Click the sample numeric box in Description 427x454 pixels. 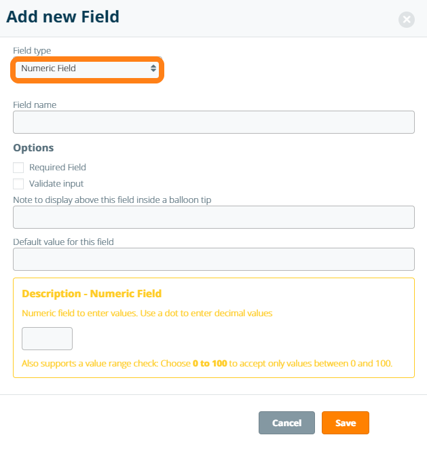47,339
